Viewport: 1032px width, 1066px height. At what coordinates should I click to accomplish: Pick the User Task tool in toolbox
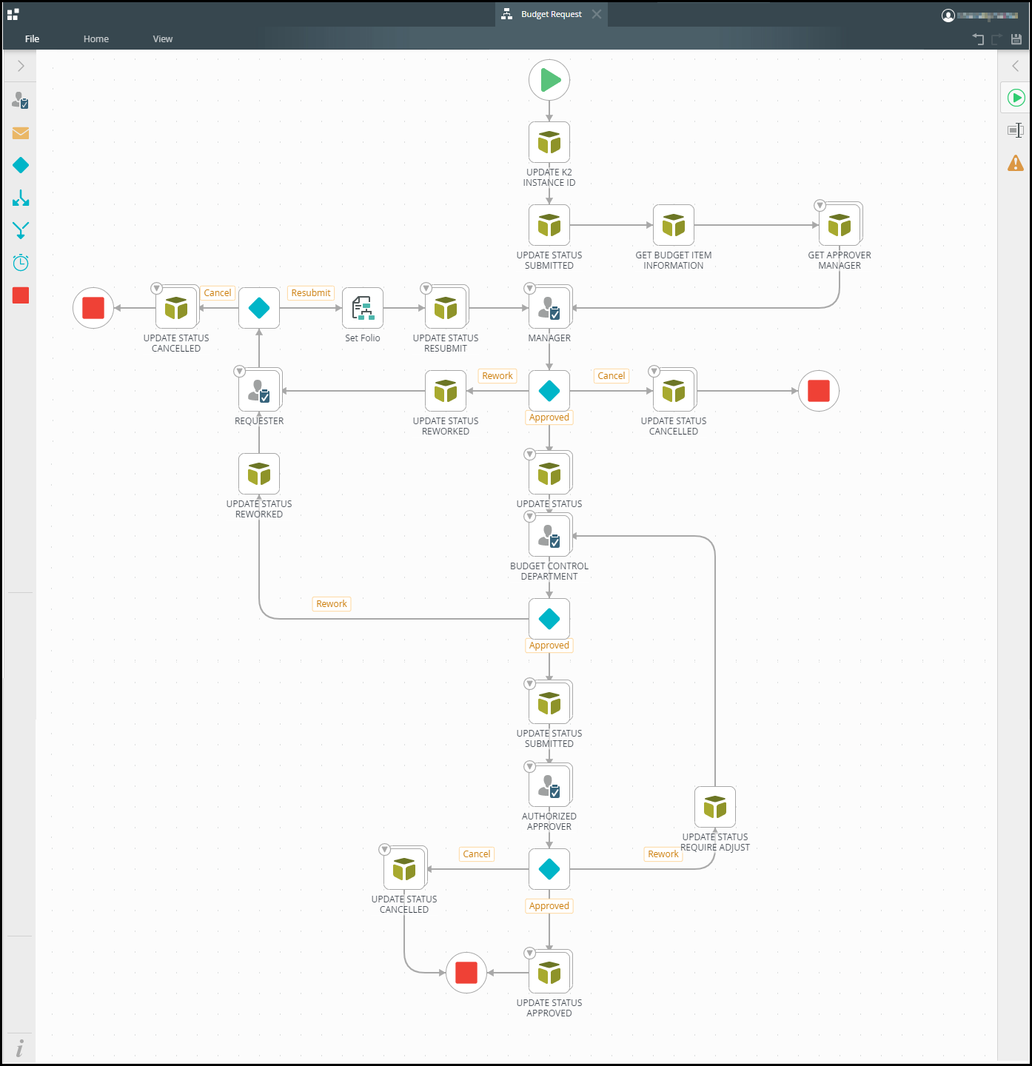(x=21, y=101)
